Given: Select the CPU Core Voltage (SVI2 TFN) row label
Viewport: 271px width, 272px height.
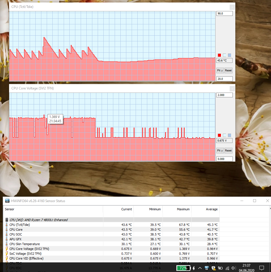Looking at the screenshot, I should coord(29,249).
